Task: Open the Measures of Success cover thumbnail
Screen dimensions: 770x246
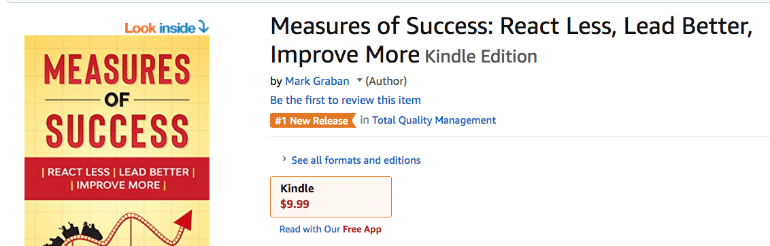Action: [x=117, y=141]
